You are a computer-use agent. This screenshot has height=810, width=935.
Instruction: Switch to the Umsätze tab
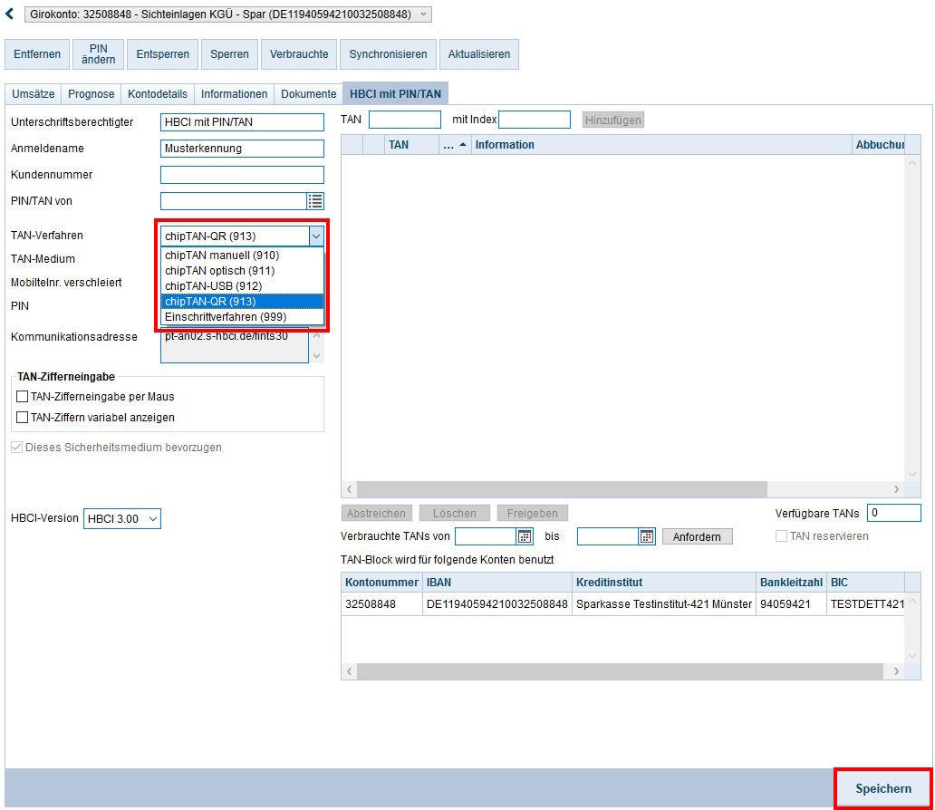point(34,94)
